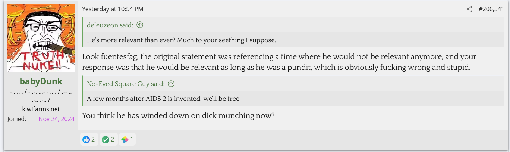
Task: Click the Like reaction count of 2
Action: tap(93, 140)
